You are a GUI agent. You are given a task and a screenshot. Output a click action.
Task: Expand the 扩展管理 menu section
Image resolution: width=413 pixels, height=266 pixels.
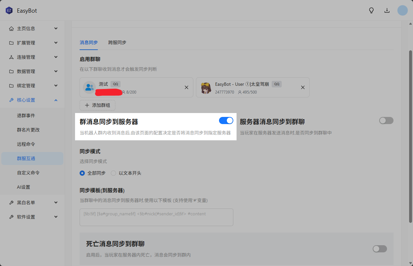tap(32, 43)
